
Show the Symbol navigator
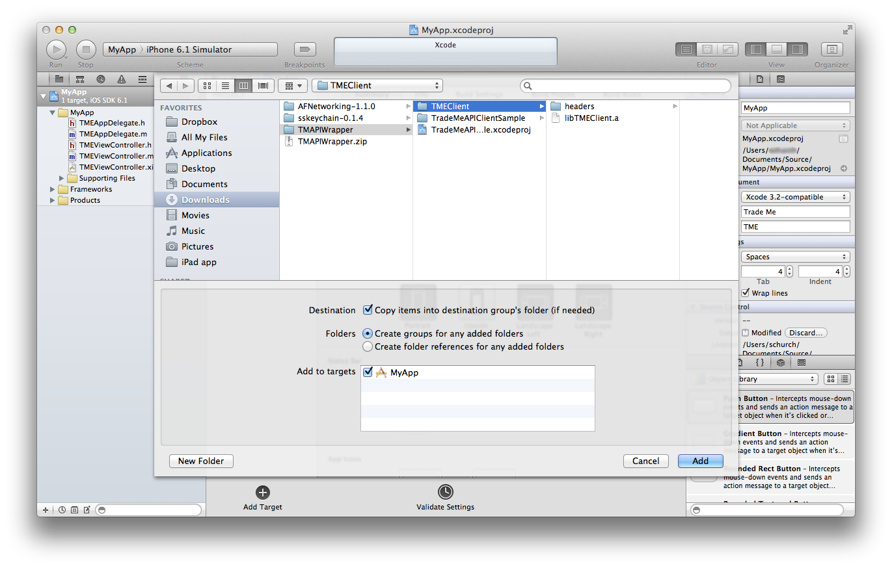[x=80, y=79]
